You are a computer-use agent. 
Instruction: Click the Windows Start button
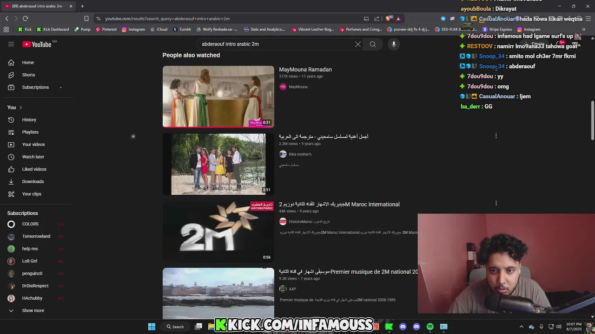click(x=152, y=327)
